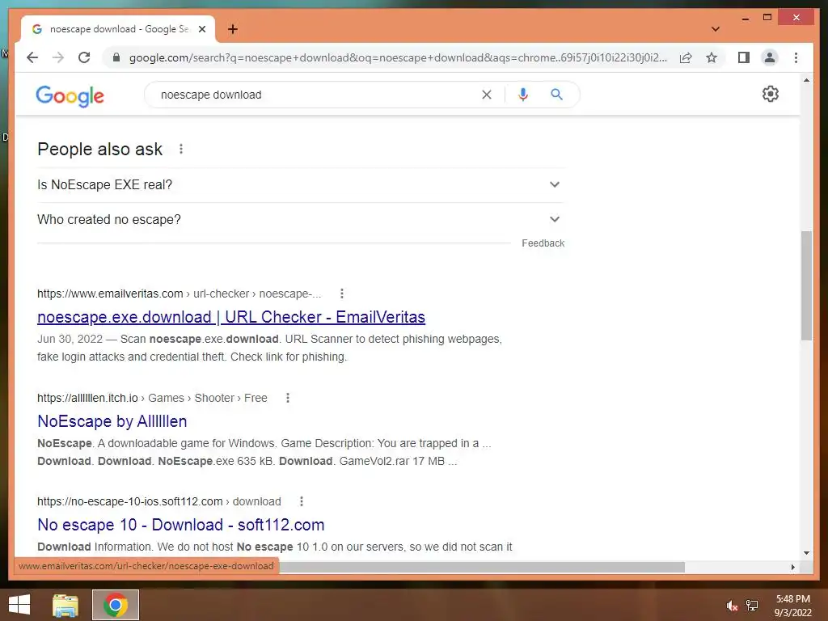
Task: Open a new tab with the plus button
Action: [x=233, y=29]
